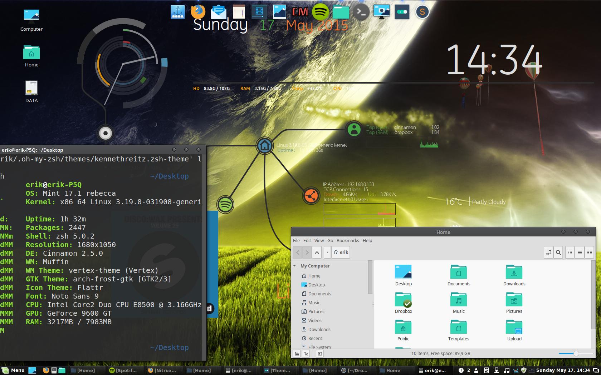This screenshot has height=375, width=601.
Task: Launch the red CM app in dock
Action: (300, 12)
